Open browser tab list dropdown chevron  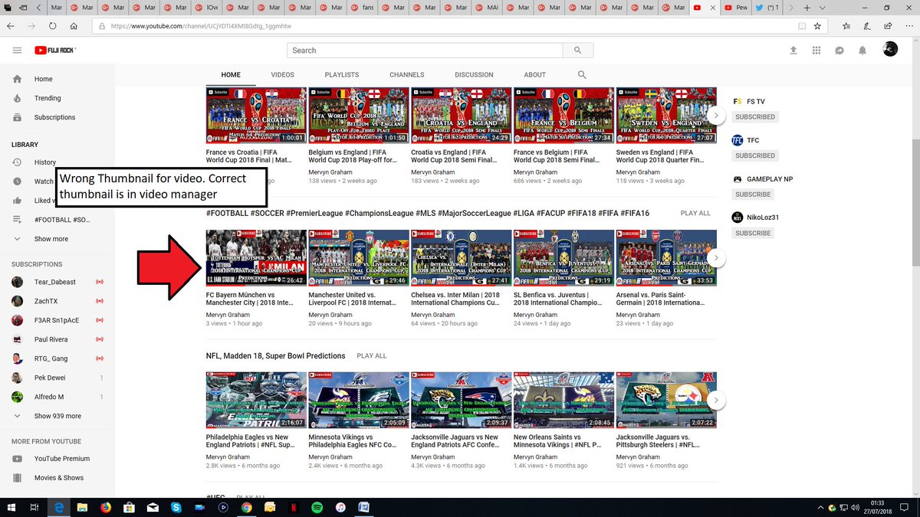pyautogui.click(x=823, y=8)
